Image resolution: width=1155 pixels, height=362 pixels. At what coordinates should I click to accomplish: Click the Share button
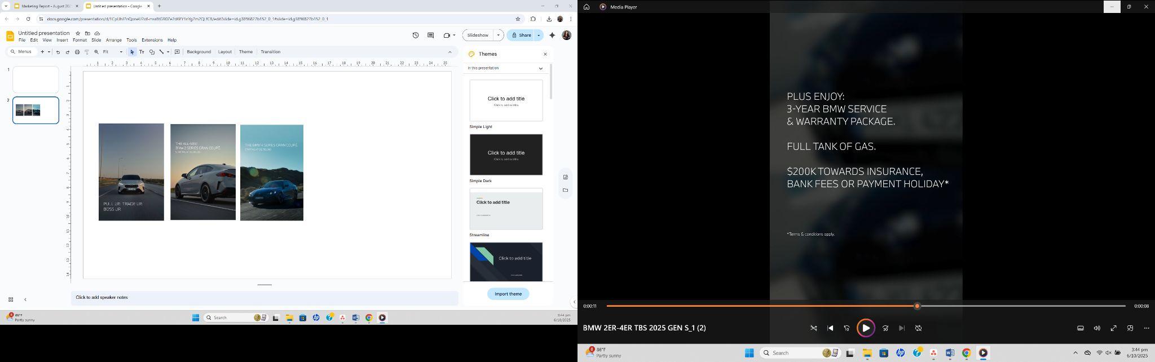coord(521,35)
